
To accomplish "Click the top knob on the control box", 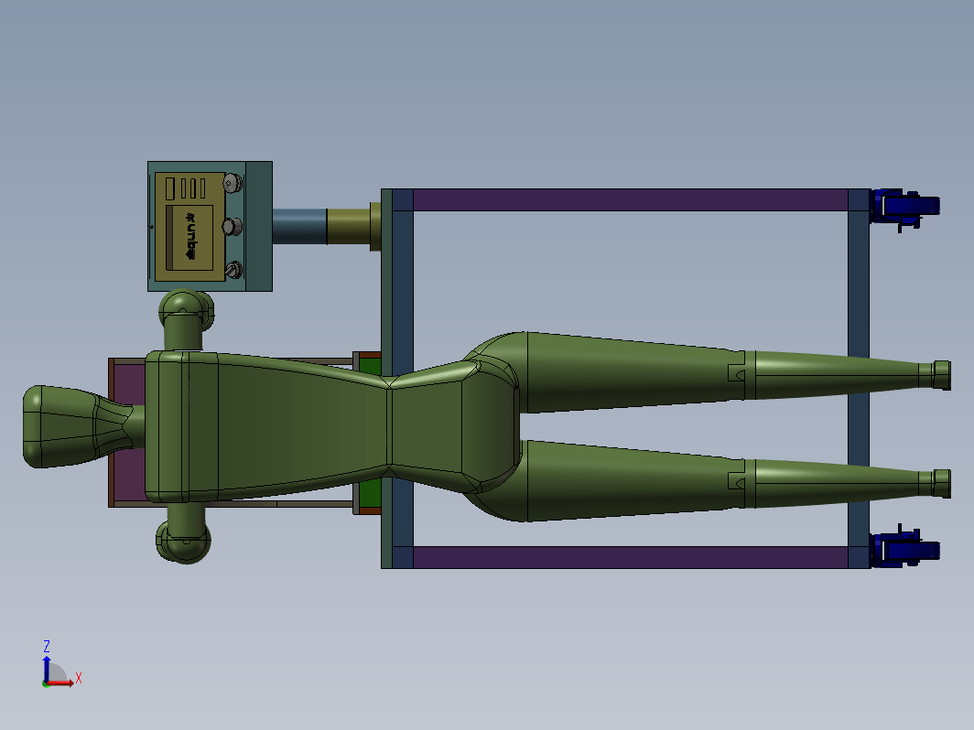I will 233,183.
